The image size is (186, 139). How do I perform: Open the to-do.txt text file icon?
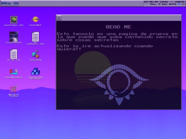pyautogui.click(x=14, y=54)
